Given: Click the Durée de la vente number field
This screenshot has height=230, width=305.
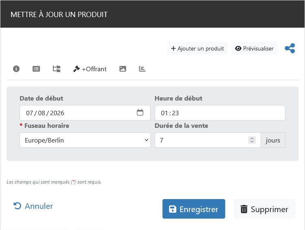Looking at the screenshot, I should [202, 140].
